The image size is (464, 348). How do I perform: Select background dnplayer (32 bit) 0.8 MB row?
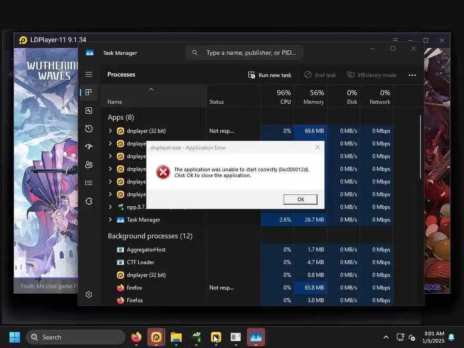tap(247, 275)
